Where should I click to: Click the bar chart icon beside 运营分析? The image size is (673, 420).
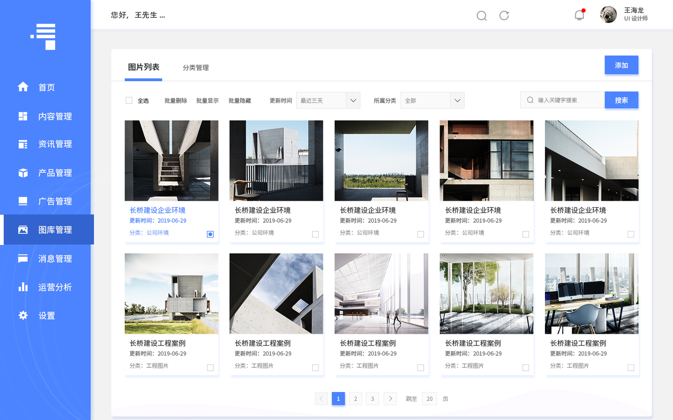point(23,287)
